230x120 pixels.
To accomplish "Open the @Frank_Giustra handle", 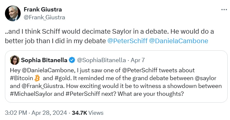I will point(44,17).
